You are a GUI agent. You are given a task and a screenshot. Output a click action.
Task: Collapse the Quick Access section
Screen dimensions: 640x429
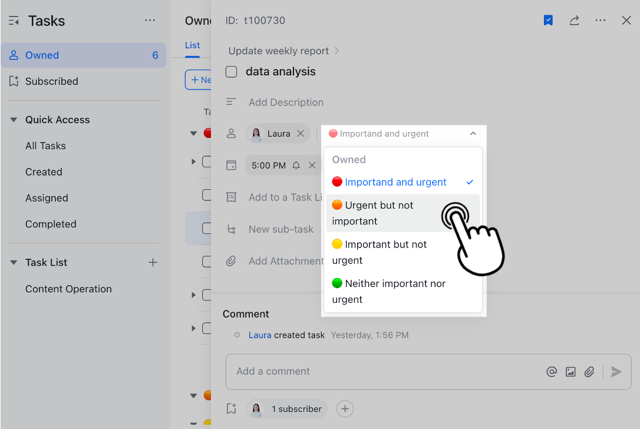13,119
